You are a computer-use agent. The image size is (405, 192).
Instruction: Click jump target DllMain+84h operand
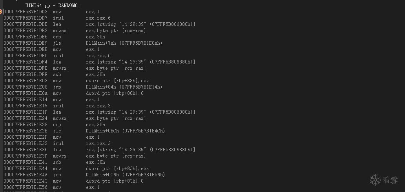tap(124, 87)
